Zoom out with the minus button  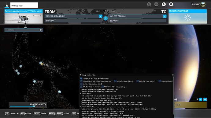click(x=200, y=99)
